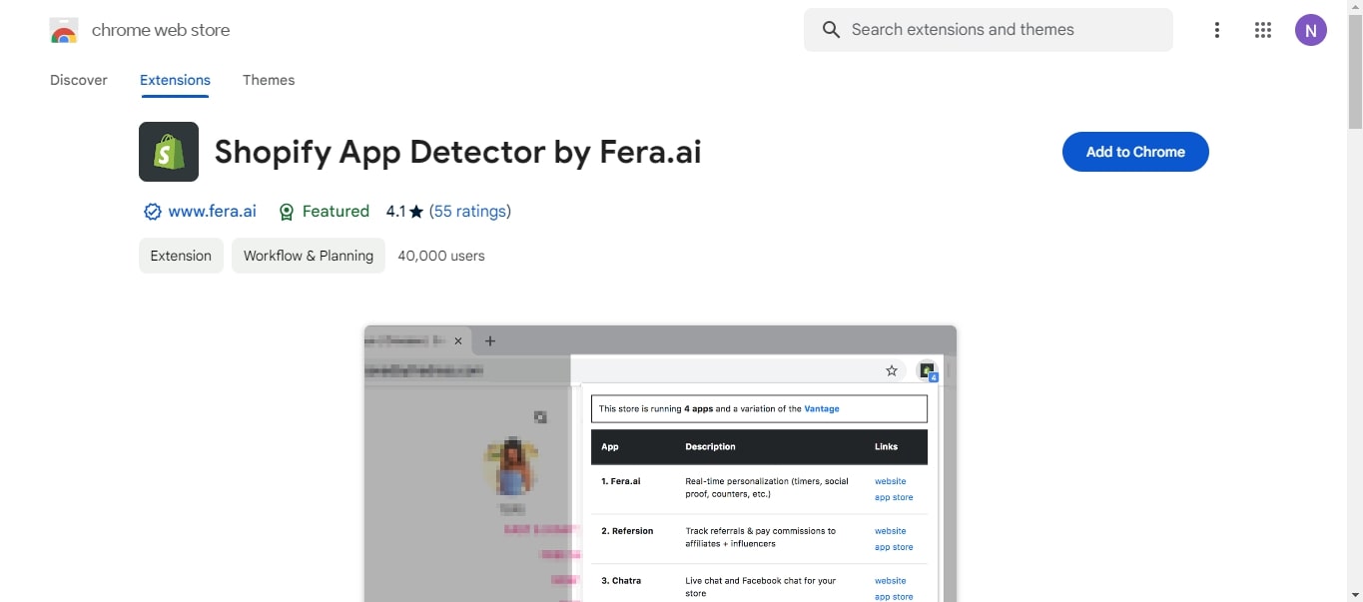The width and height of the screenshot is (1363, 602).
Task: Open the three-dot more options menu
Action: [x=1216, y=30]
